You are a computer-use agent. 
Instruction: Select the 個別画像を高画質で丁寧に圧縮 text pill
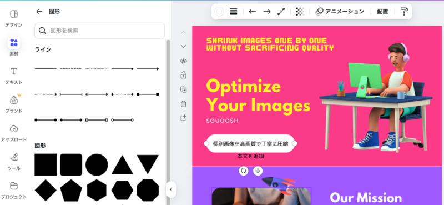pyautogui.click(x=251, y=143)
